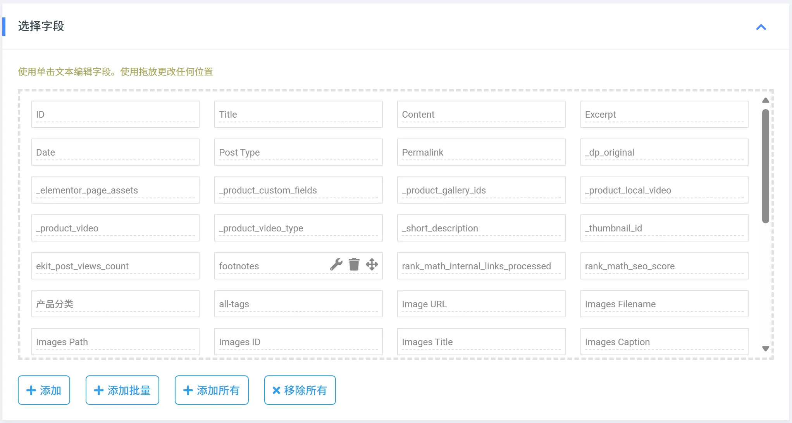This screenshot has height=423, width=792.
Task: Click the Permalink field
Action: click(x=481, y=152)
